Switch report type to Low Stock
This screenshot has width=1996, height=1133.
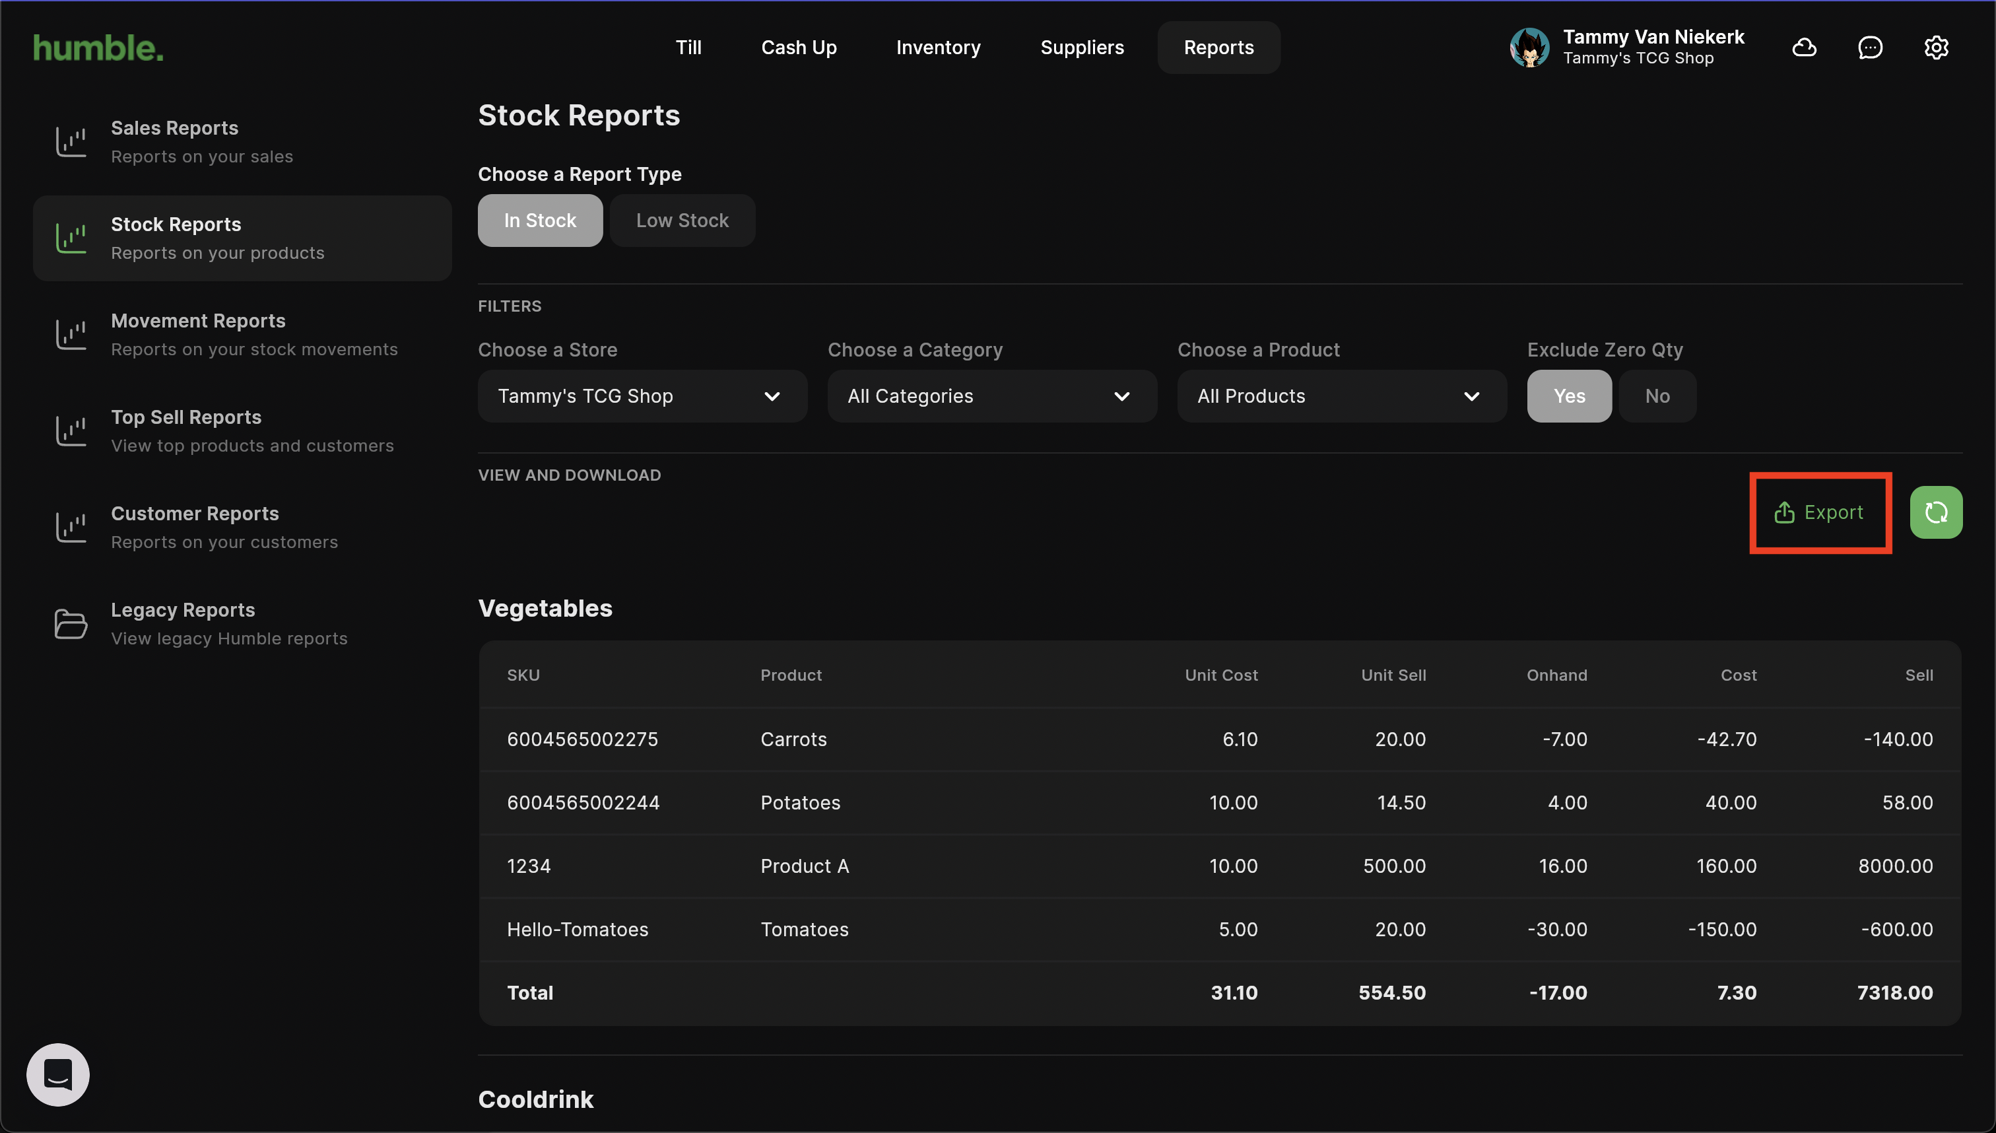681,221
